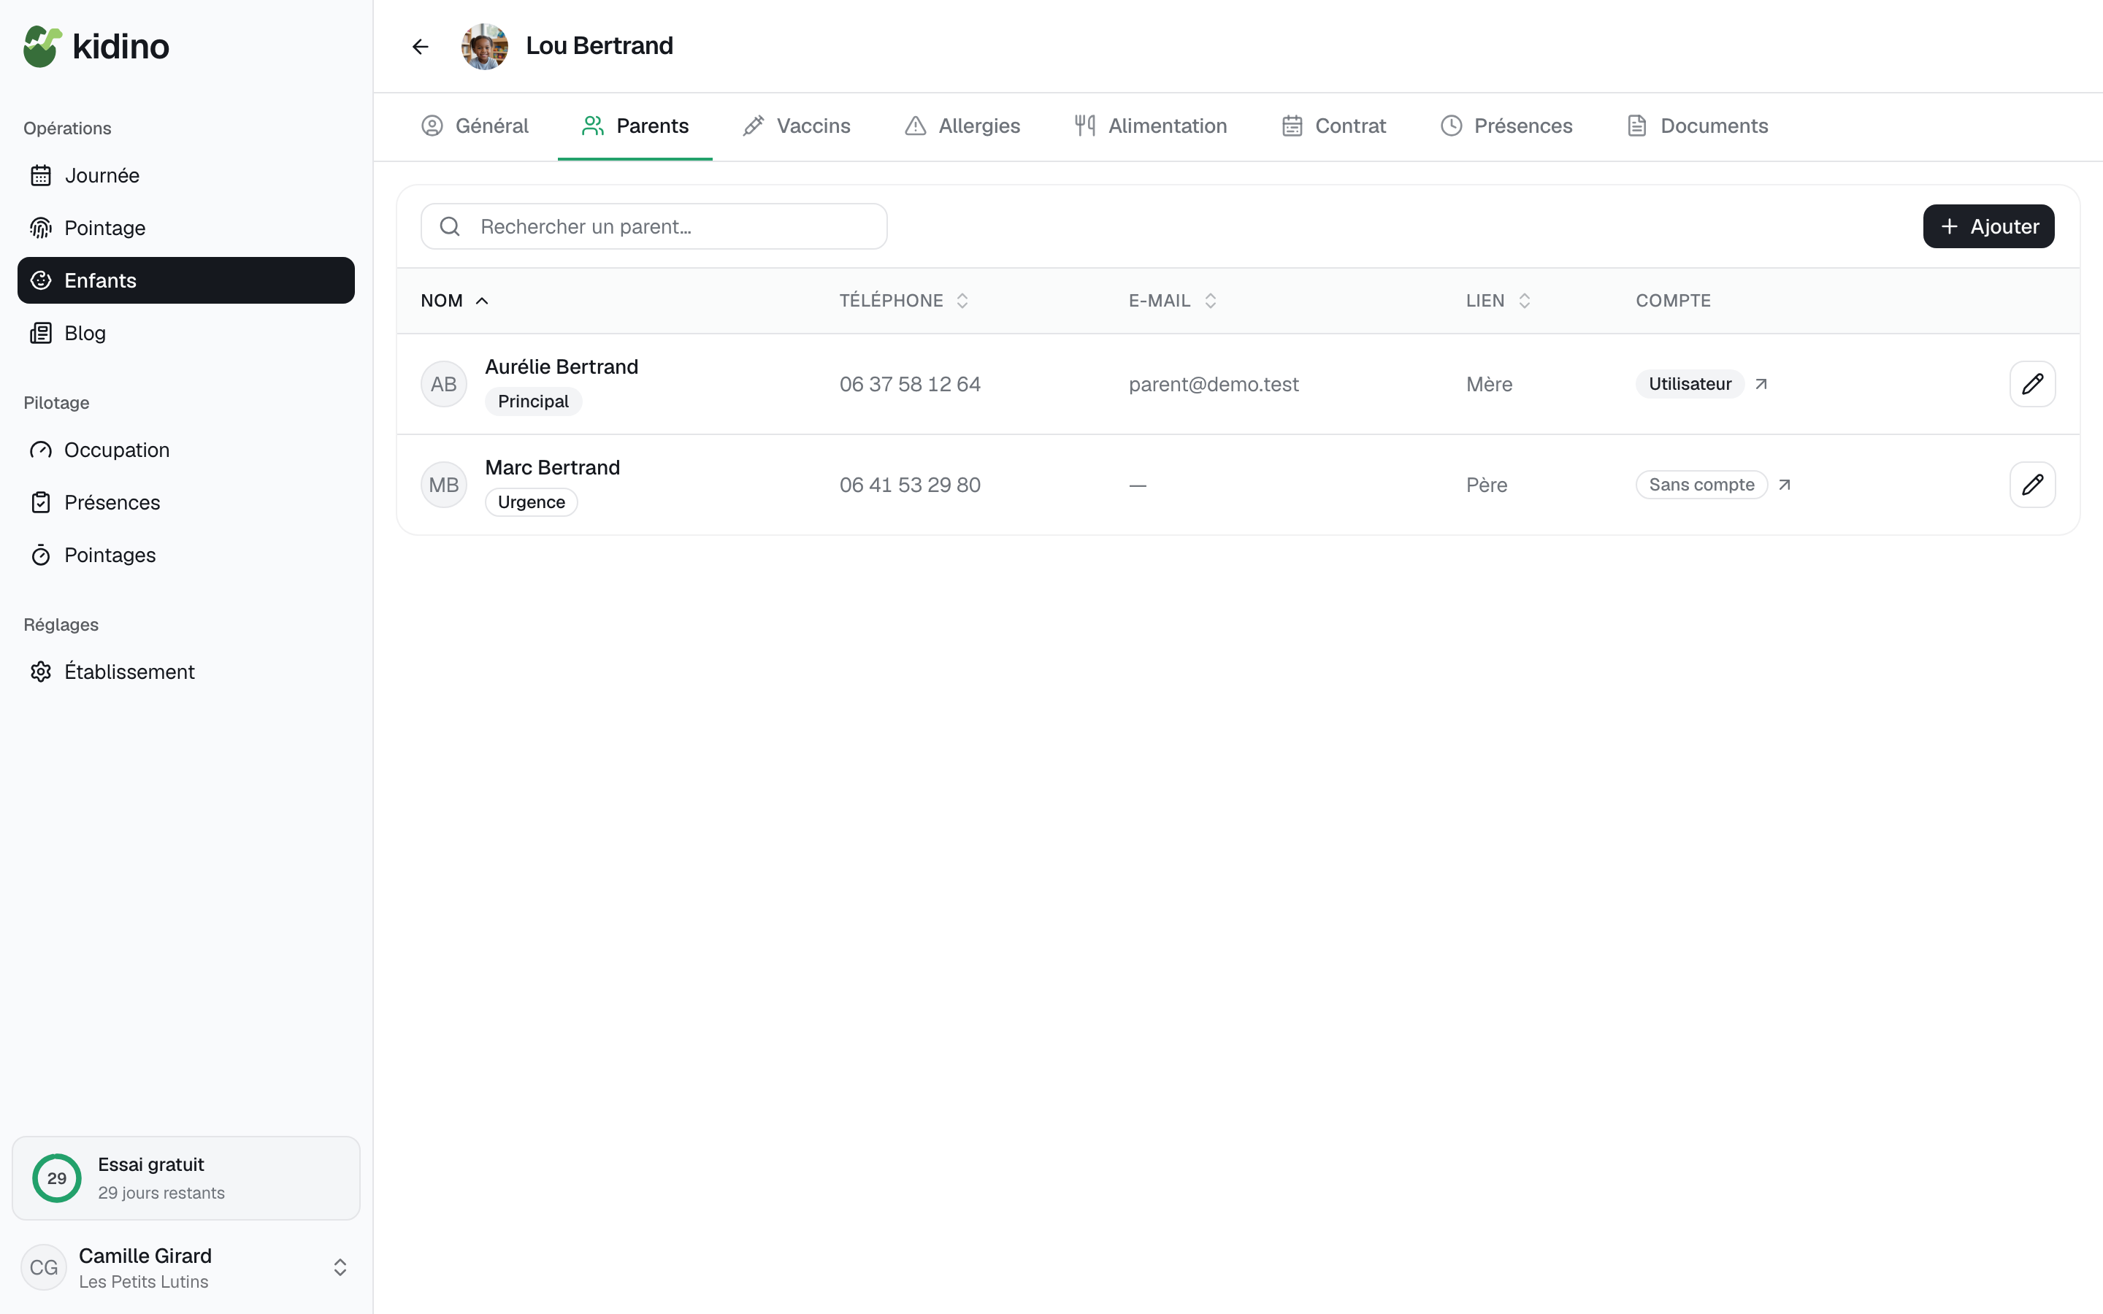2103x1314 pixels.
Task: Switch to the Vaccins tab
Action: (796, 126)
